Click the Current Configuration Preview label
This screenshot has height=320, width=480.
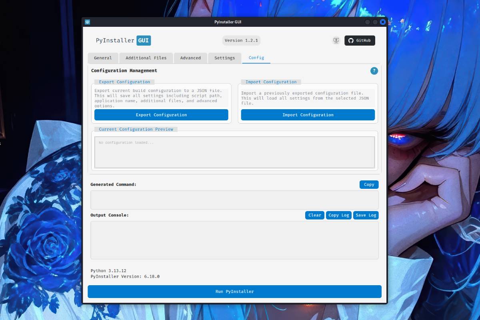pyautogui.click(x=136, y=129)
